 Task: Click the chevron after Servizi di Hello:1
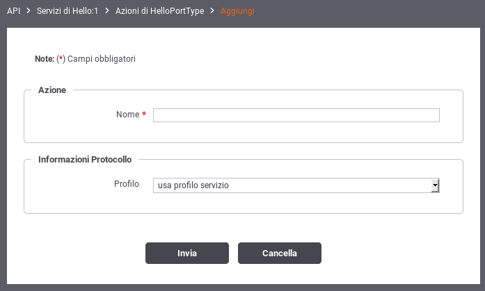pos(107,11)
